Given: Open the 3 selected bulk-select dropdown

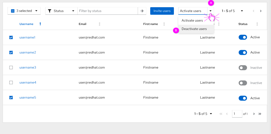Looking at the screenshot, I should (36, 11).
